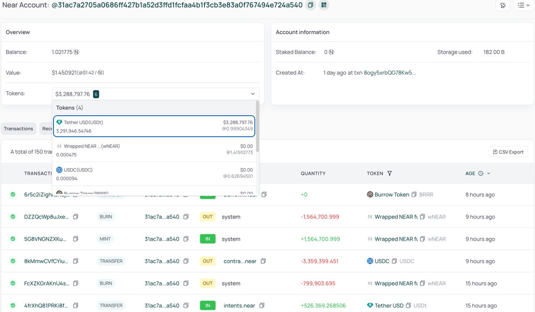The width and height of the screenshot is (535, 312).
Task: Copy hash of transaction FcXZKGrAKnU4s...
Action: [76, 284]
